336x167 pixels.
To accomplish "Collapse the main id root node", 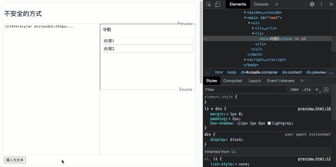I will click(x=245, y=18).
